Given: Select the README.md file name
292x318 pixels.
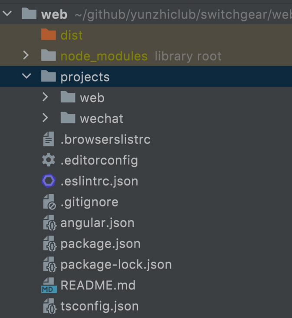Looking at the screenshot, I should [x=98, y=285].
